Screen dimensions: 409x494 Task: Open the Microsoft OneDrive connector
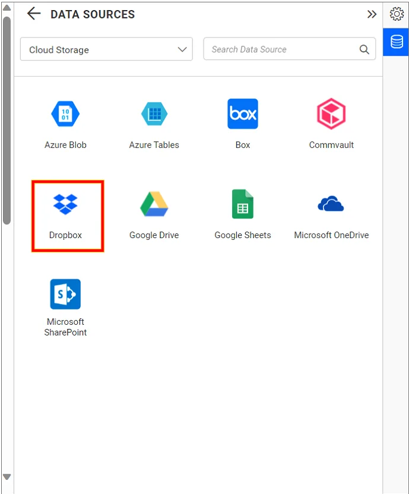coord(331,205)
